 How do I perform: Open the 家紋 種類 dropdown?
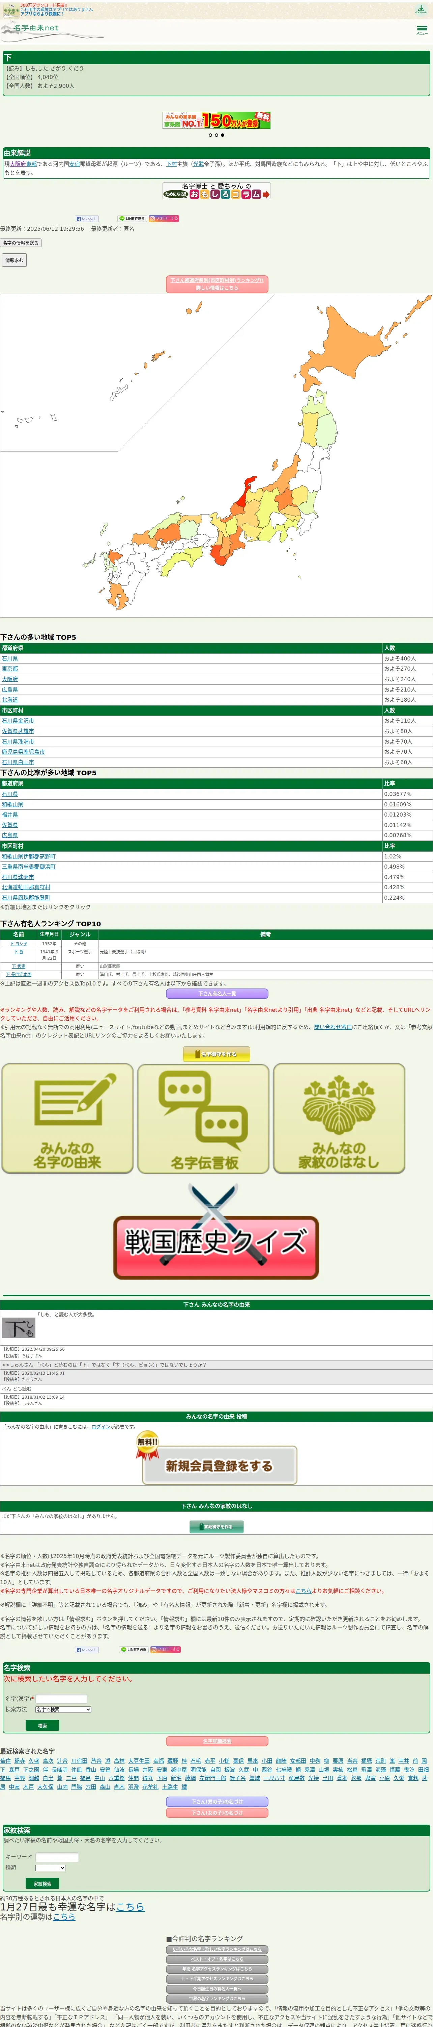click(50, 1868)
